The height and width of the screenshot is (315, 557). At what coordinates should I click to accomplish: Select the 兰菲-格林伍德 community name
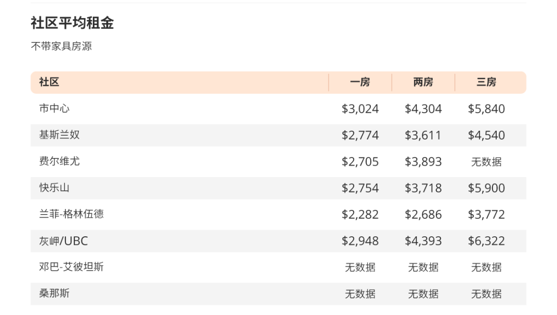pos(71,214)
